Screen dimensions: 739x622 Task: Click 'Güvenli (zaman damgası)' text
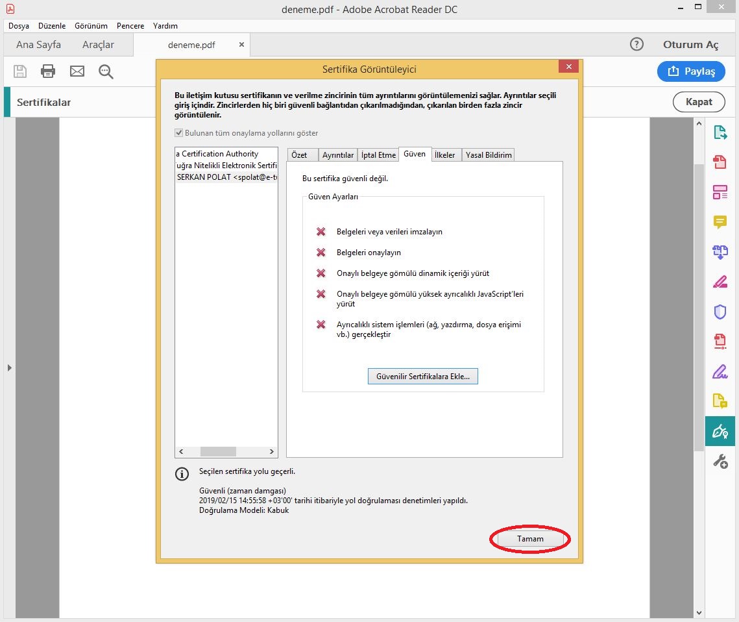(x=242, y=491)
